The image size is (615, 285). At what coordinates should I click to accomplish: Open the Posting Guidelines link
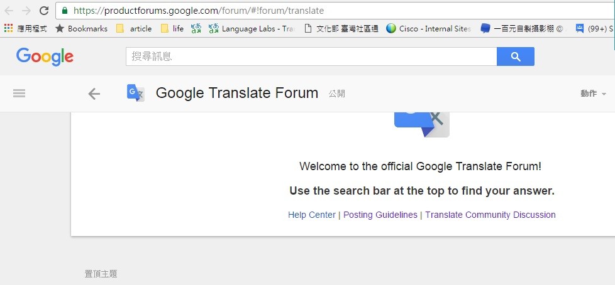click(x=380, y=215)
